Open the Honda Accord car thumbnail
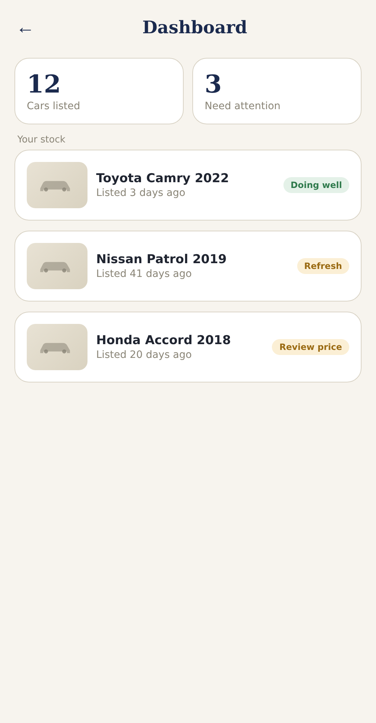The image size is (376, 723). point(57,347)
